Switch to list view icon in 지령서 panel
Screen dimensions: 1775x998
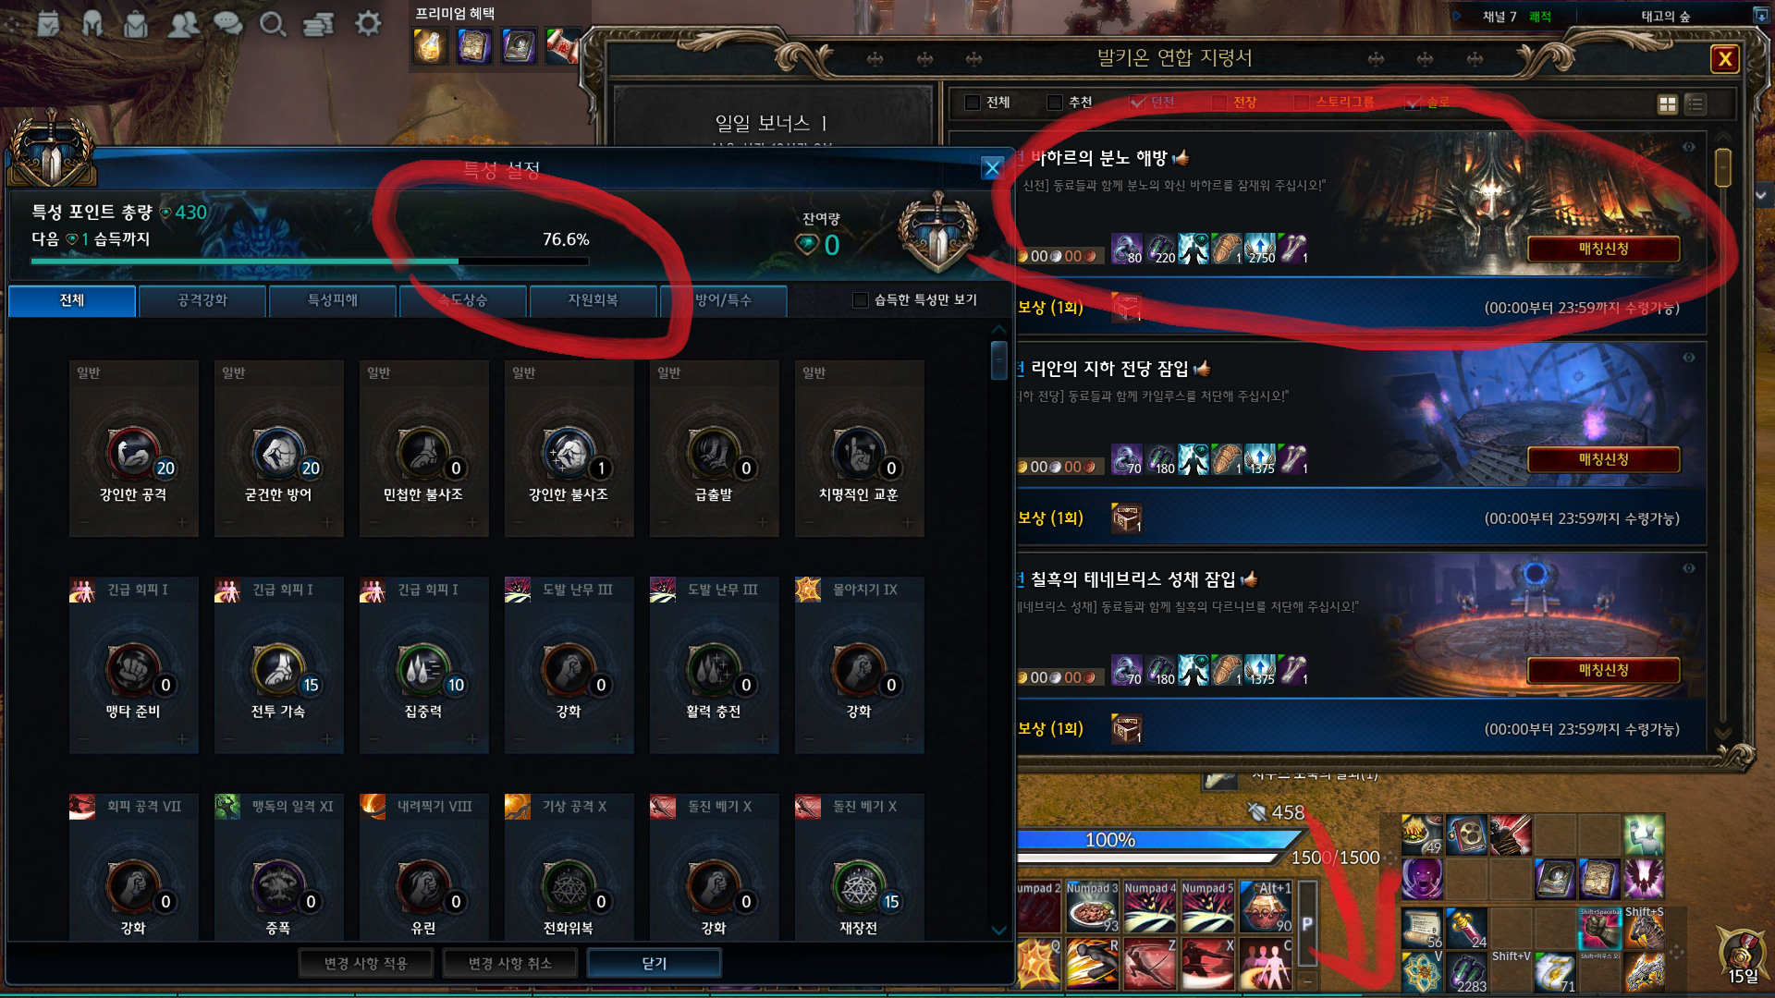(1695, 104)
